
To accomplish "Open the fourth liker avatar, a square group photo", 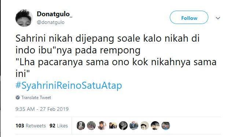I will [113, 126].
